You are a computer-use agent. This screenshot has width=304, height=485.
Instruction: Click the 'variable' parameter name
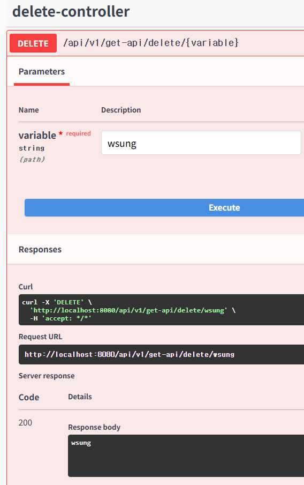37,136
